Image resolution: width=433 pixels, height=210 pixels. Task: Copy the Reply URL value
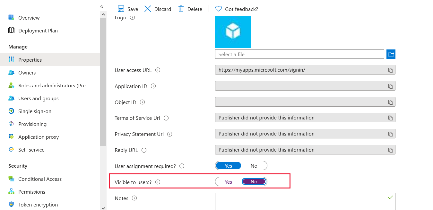[390, 150]
